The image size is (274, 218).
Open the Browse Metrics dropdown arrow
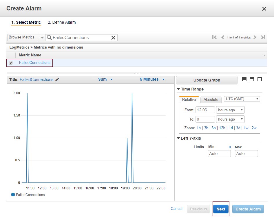(42, 38)
